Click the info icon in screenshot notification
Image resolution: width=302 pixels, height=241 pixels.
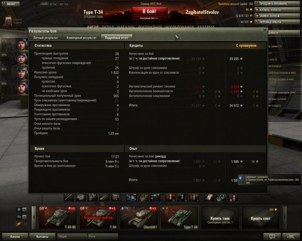click(240, 178)
